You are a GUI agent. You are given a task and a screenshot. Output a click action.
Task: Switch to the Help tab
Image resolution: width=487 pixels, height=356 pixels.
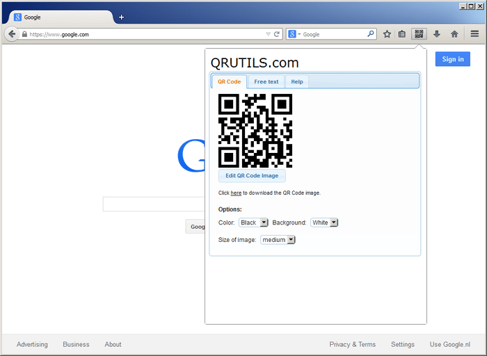click(x=297, y=81)
